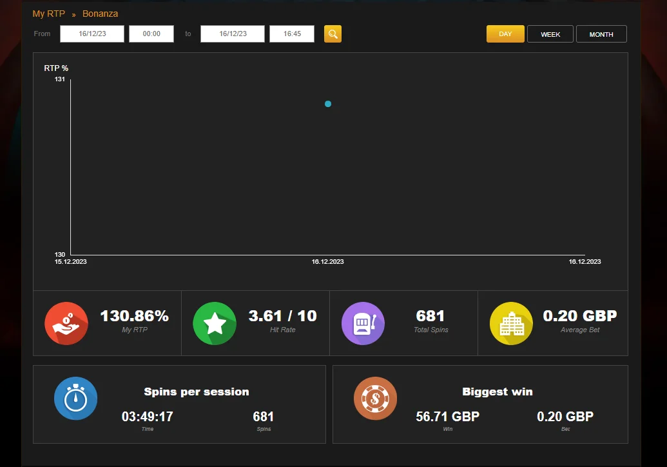Click the magnifier search button

point(333,34)
